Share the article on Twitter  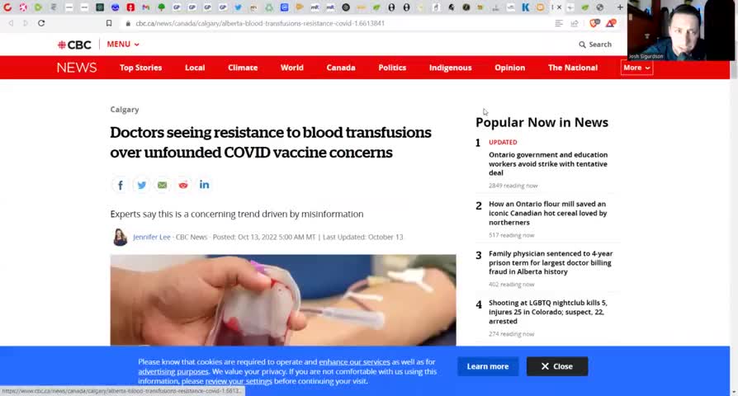pyautogui.click(x=141, y=185)
